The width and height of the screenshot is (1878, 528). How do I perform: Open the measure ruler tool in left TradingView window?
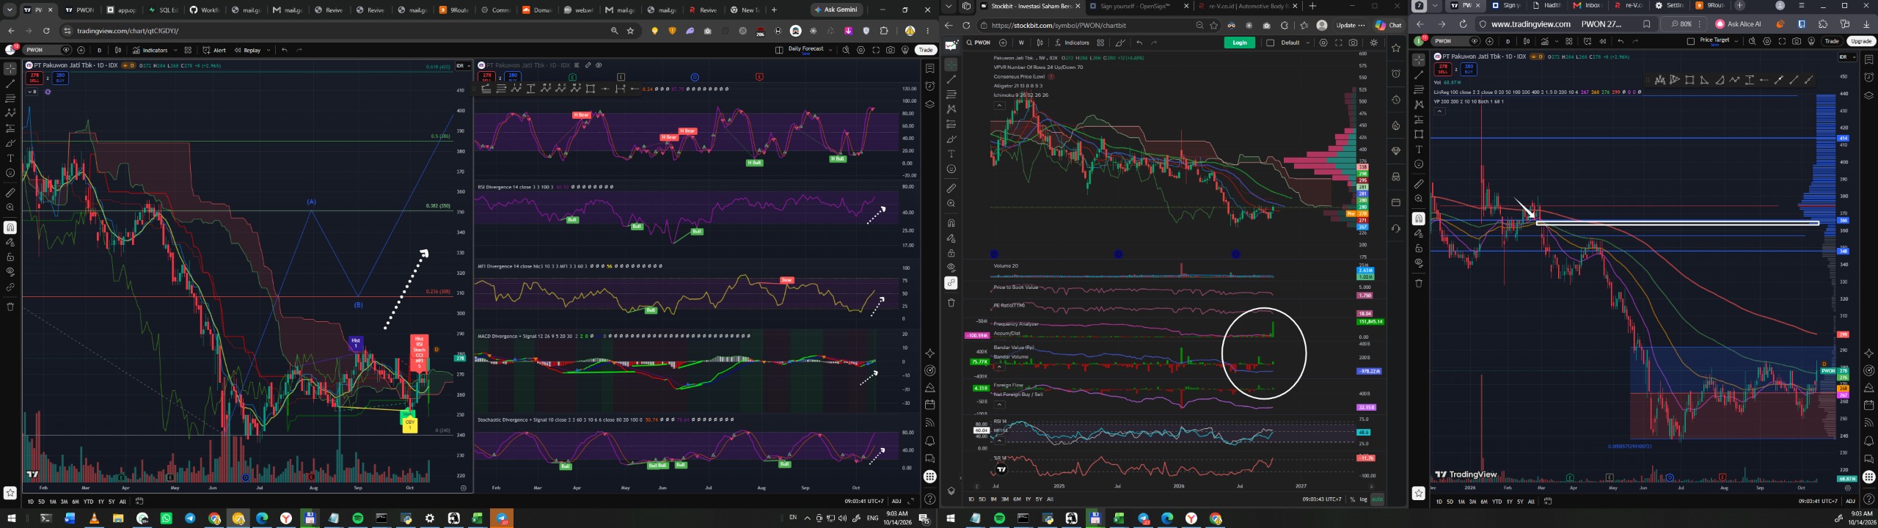pos(10,193)
